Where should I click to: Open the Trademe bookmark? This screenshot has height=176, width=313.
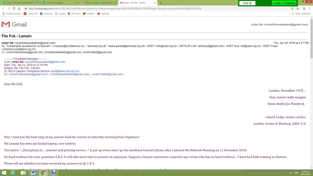pyautogui.click(x=89, y=14)
